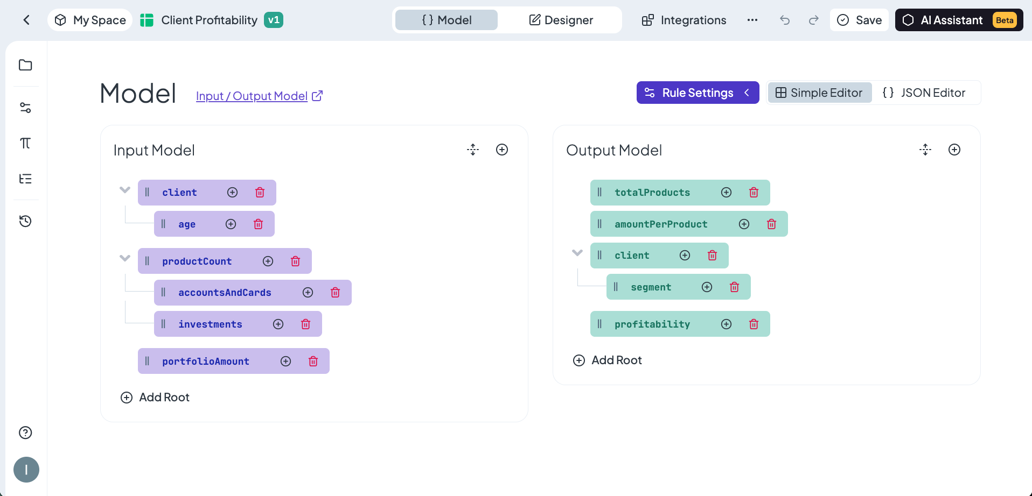
Task: Collapse the input client node
Action: [x=125, y=190]
